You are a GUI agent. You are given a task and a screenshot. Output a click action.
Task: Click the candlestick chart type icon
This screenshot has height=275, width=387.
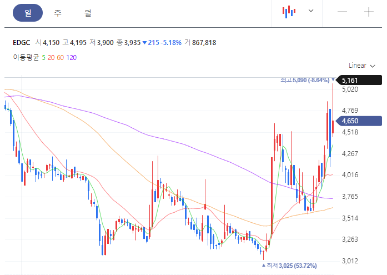click(x=289, y=12)
